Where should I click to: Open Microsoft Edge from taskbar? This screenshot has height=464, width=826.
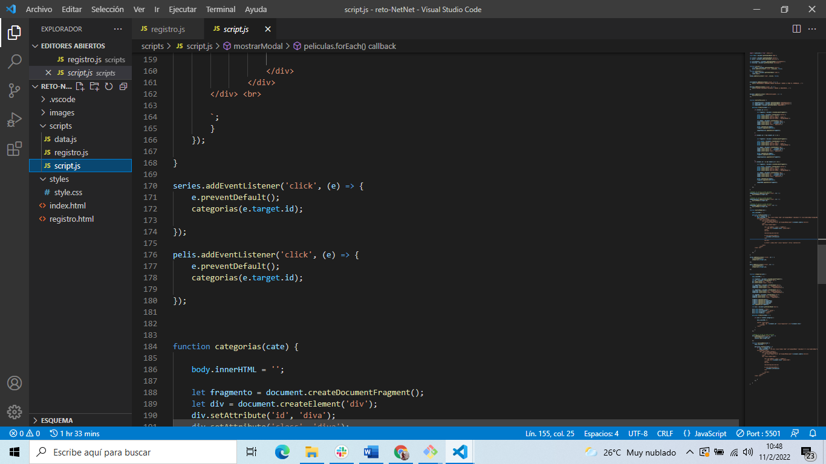pos(282,452)
